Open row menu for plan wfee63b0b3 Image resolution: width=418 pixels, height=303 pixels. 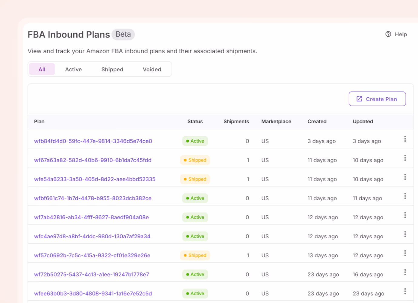(405, 291)
